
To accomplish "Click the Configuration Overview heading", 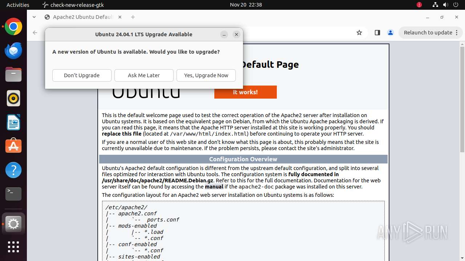I will 243,159.
